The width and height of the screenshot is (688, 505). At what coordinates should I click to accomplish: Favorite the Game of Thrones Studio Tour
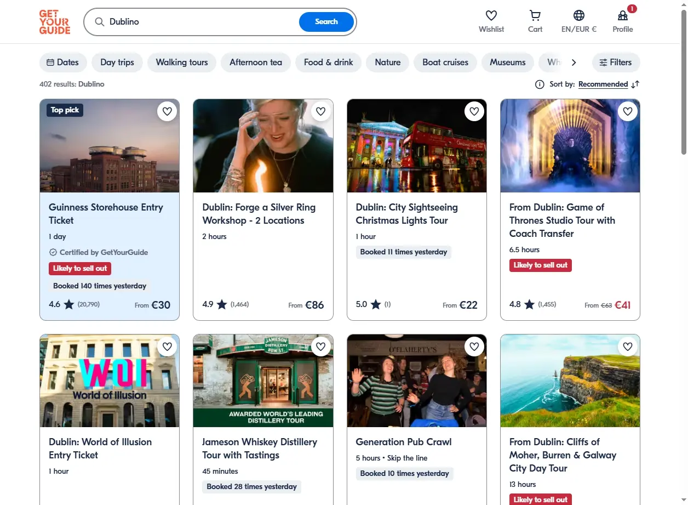coord(628,111)
